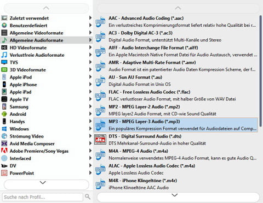The height and width of the screenshot is (203, 263).
Task: Click the Suche nach Profil search field
Action: pyautogui.click(x=43, y=197)
